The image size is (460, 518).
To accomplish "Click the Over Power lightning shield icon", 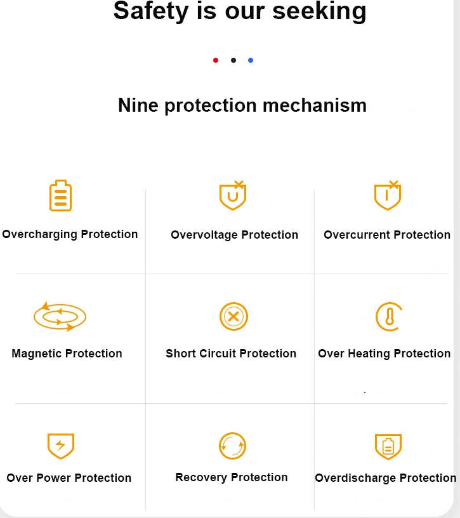I will pos(61,446).
